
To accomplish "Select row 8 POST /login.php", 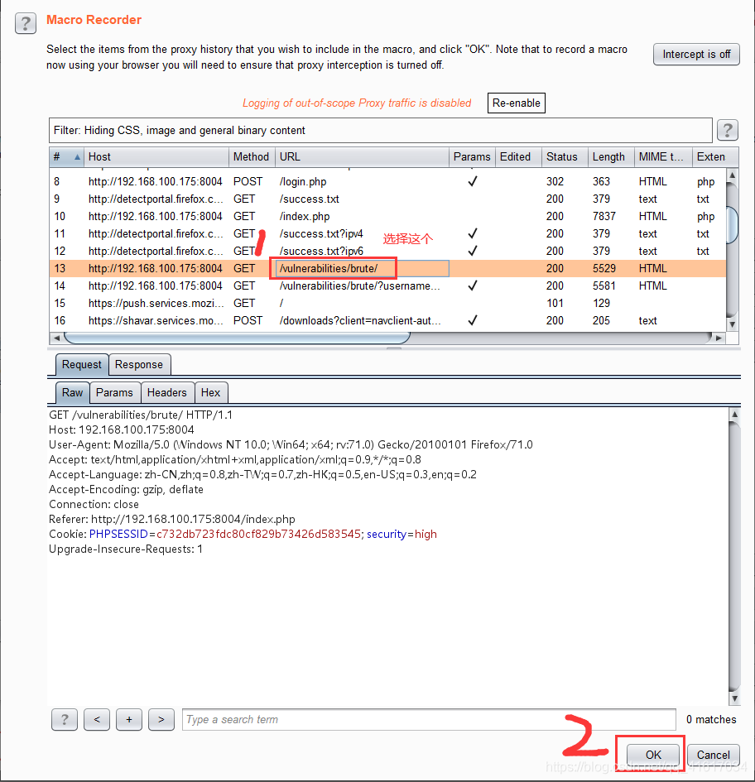I will (387, 181).
